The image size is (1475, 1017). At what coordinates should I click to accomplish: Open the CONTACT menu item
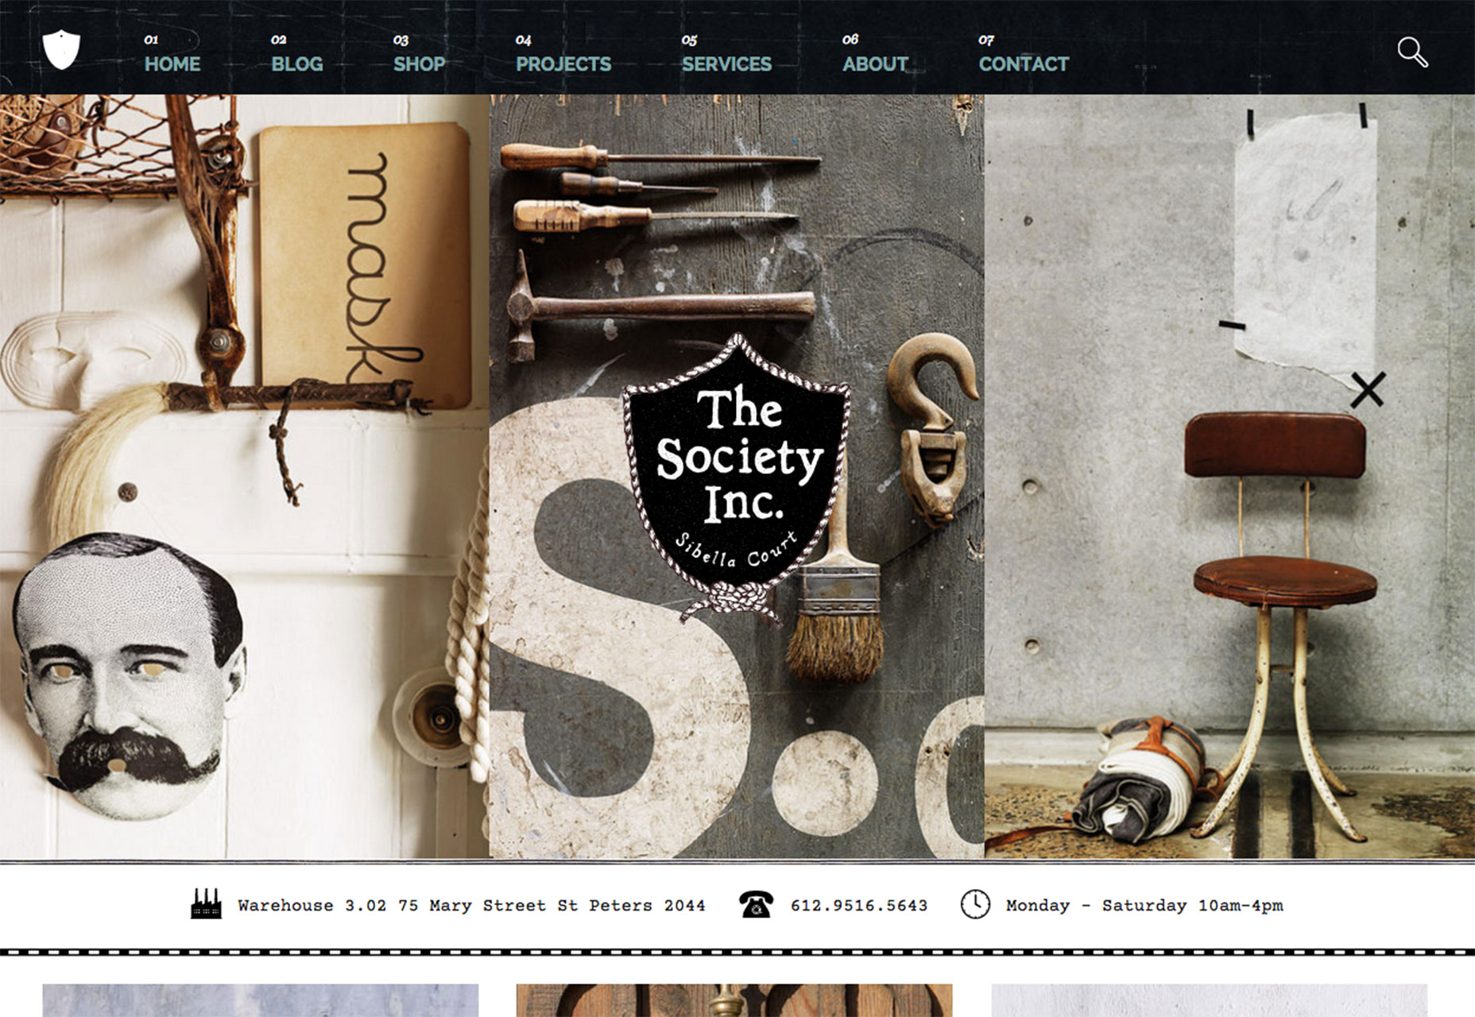pos(1024,64)
